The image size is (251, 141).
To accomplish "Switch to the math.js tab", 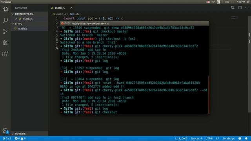I will (x=60, y=8).
